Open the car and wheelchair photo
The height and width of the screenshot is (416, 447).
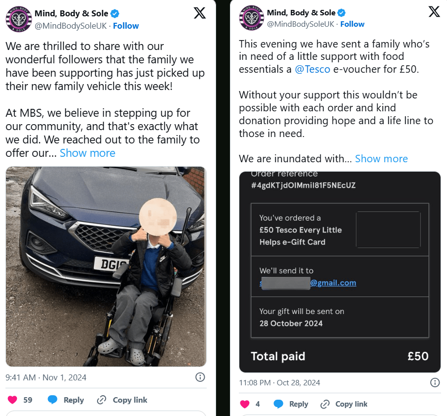pyautogui.click(x=106, y=266)
